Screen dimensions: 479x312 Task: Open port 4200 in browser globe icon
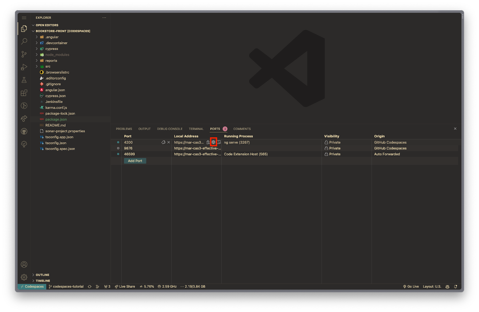pos(213,142)
